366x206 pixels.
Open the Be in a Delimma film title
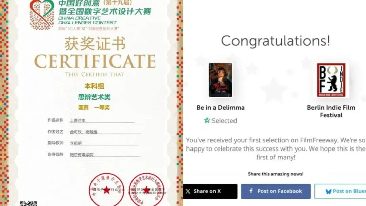coord(221,108)
